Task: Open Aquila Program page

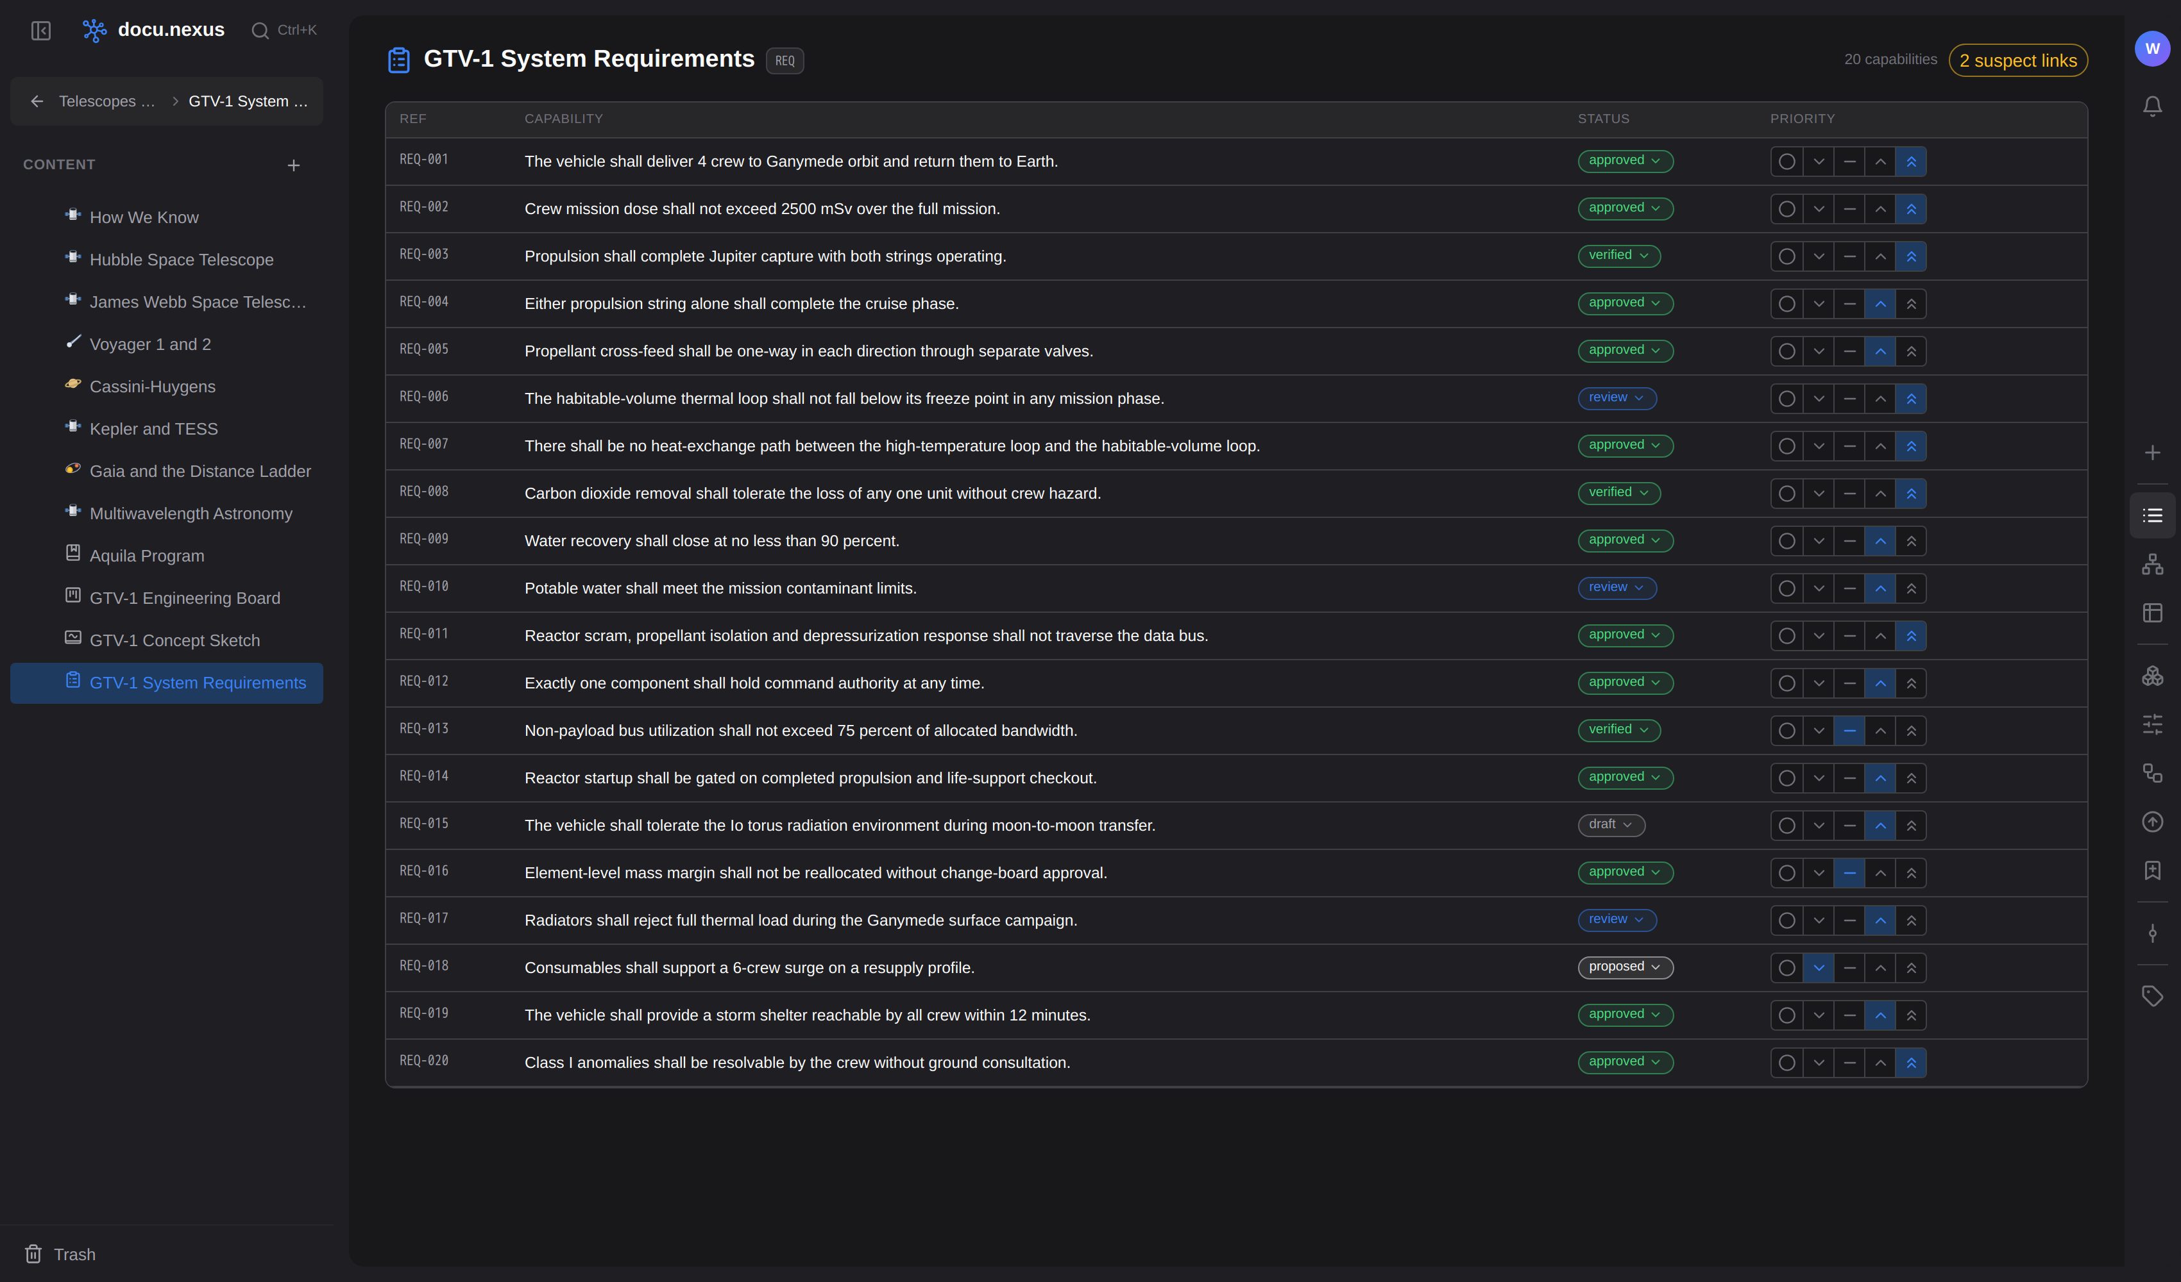Action: click(166, 555)
